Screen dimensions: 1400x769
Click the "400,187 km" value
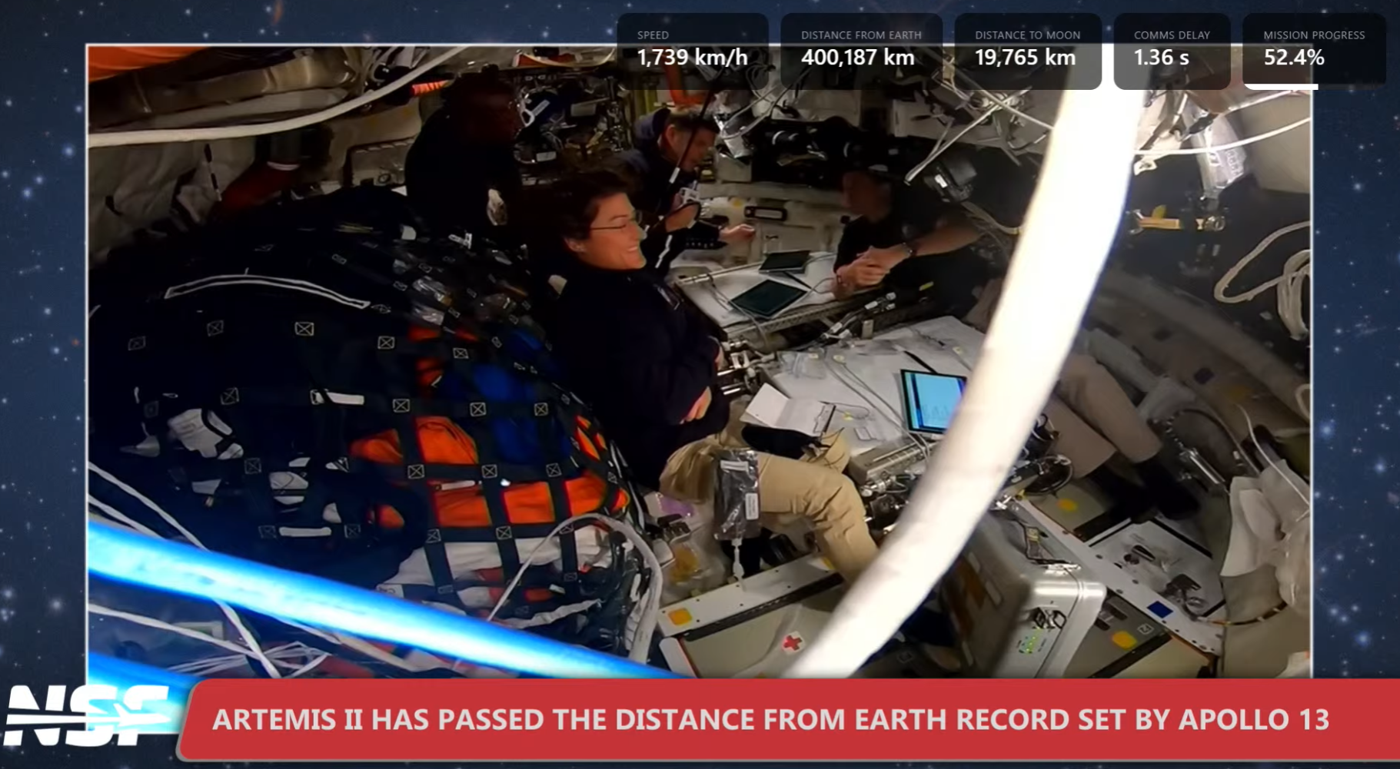tap(857, 58)
